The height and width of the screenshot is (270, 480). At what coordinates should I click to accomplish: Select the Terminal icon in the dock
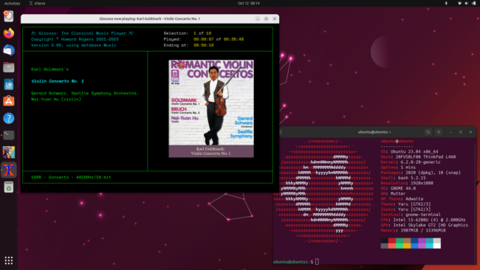click(9, 135)
